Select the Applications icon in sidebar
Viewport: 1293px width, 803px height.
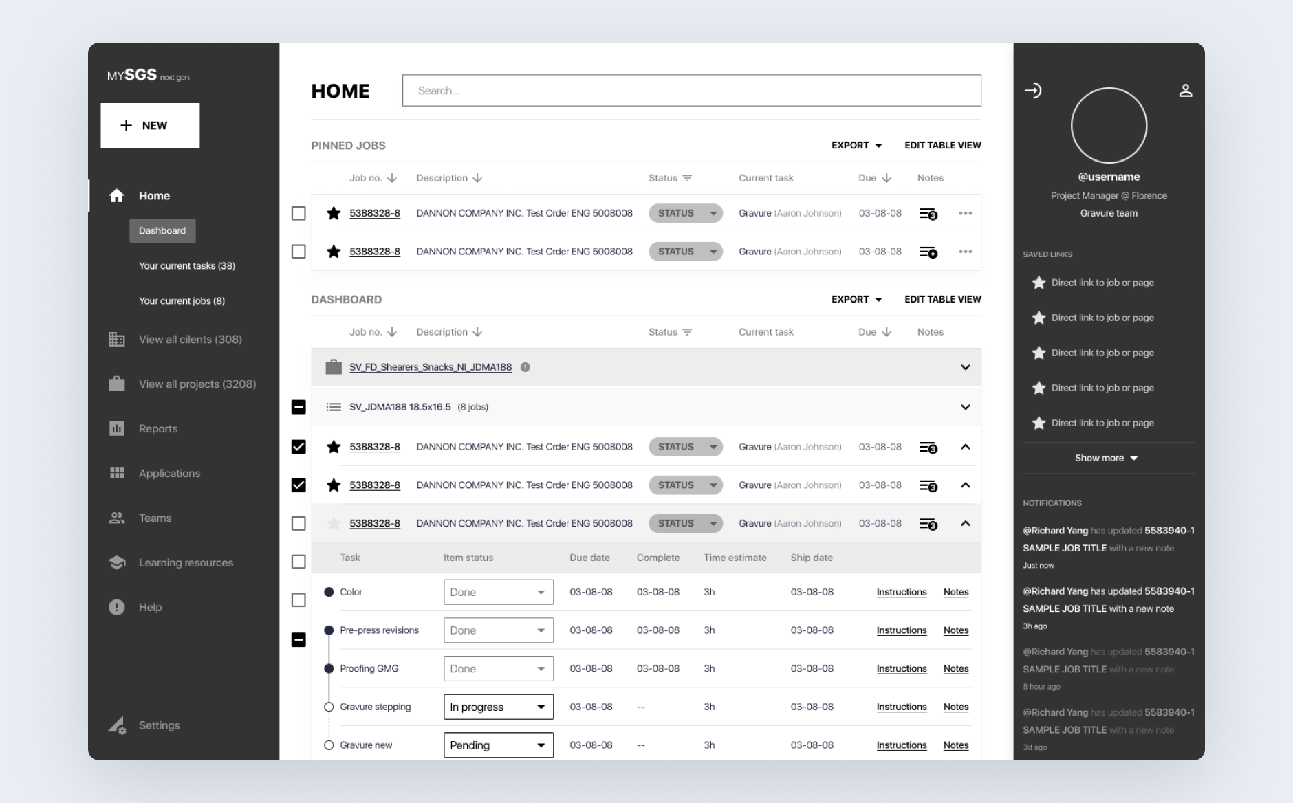pos(117,473)
